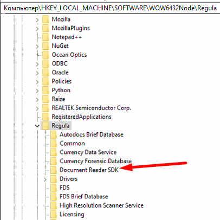This screenshot has width=220, height=220.
Task: Click the Currency Forensic Database folder icon
Action: [x=54, y=161]
